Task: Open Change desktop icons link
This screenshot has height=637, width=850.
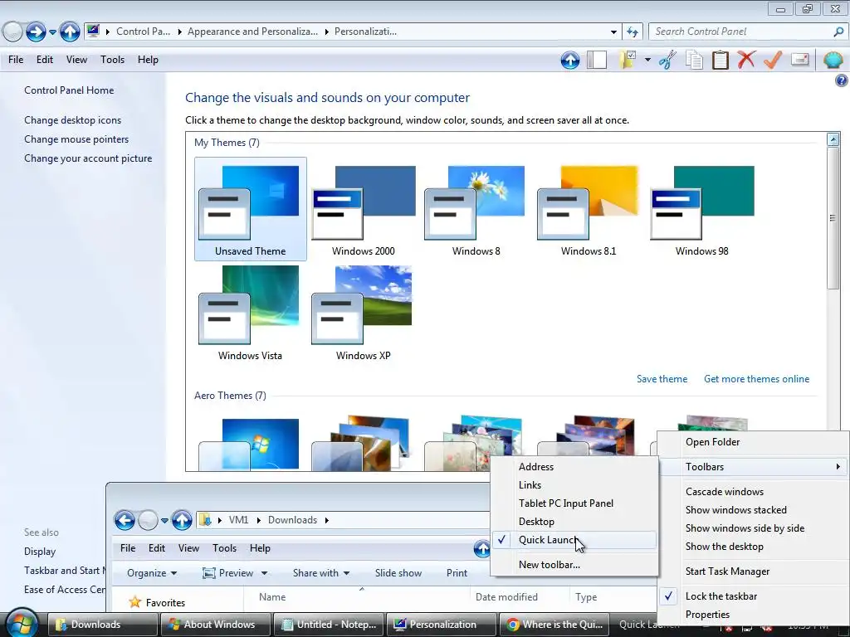Action: 73,120
